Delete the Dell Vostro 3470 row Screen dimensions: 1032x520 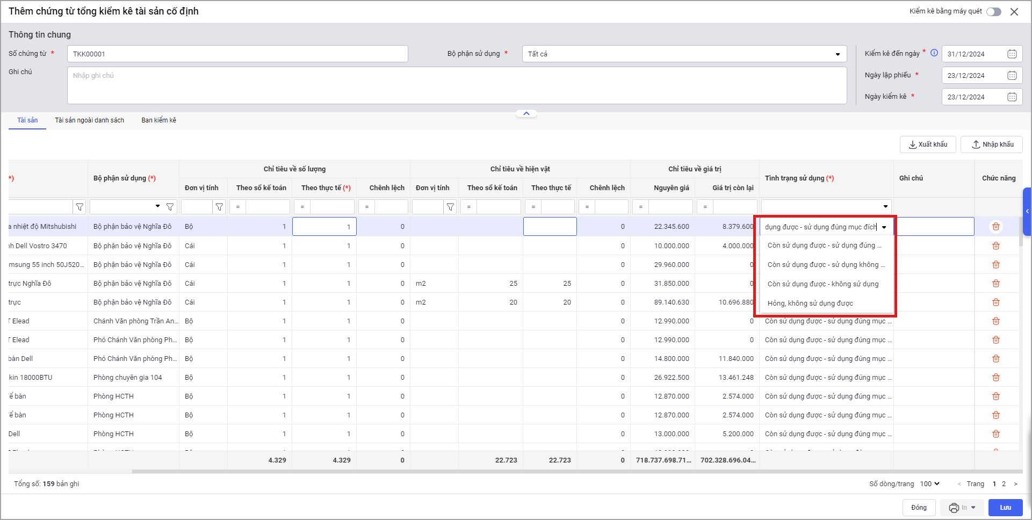click(x=995, y=245)
